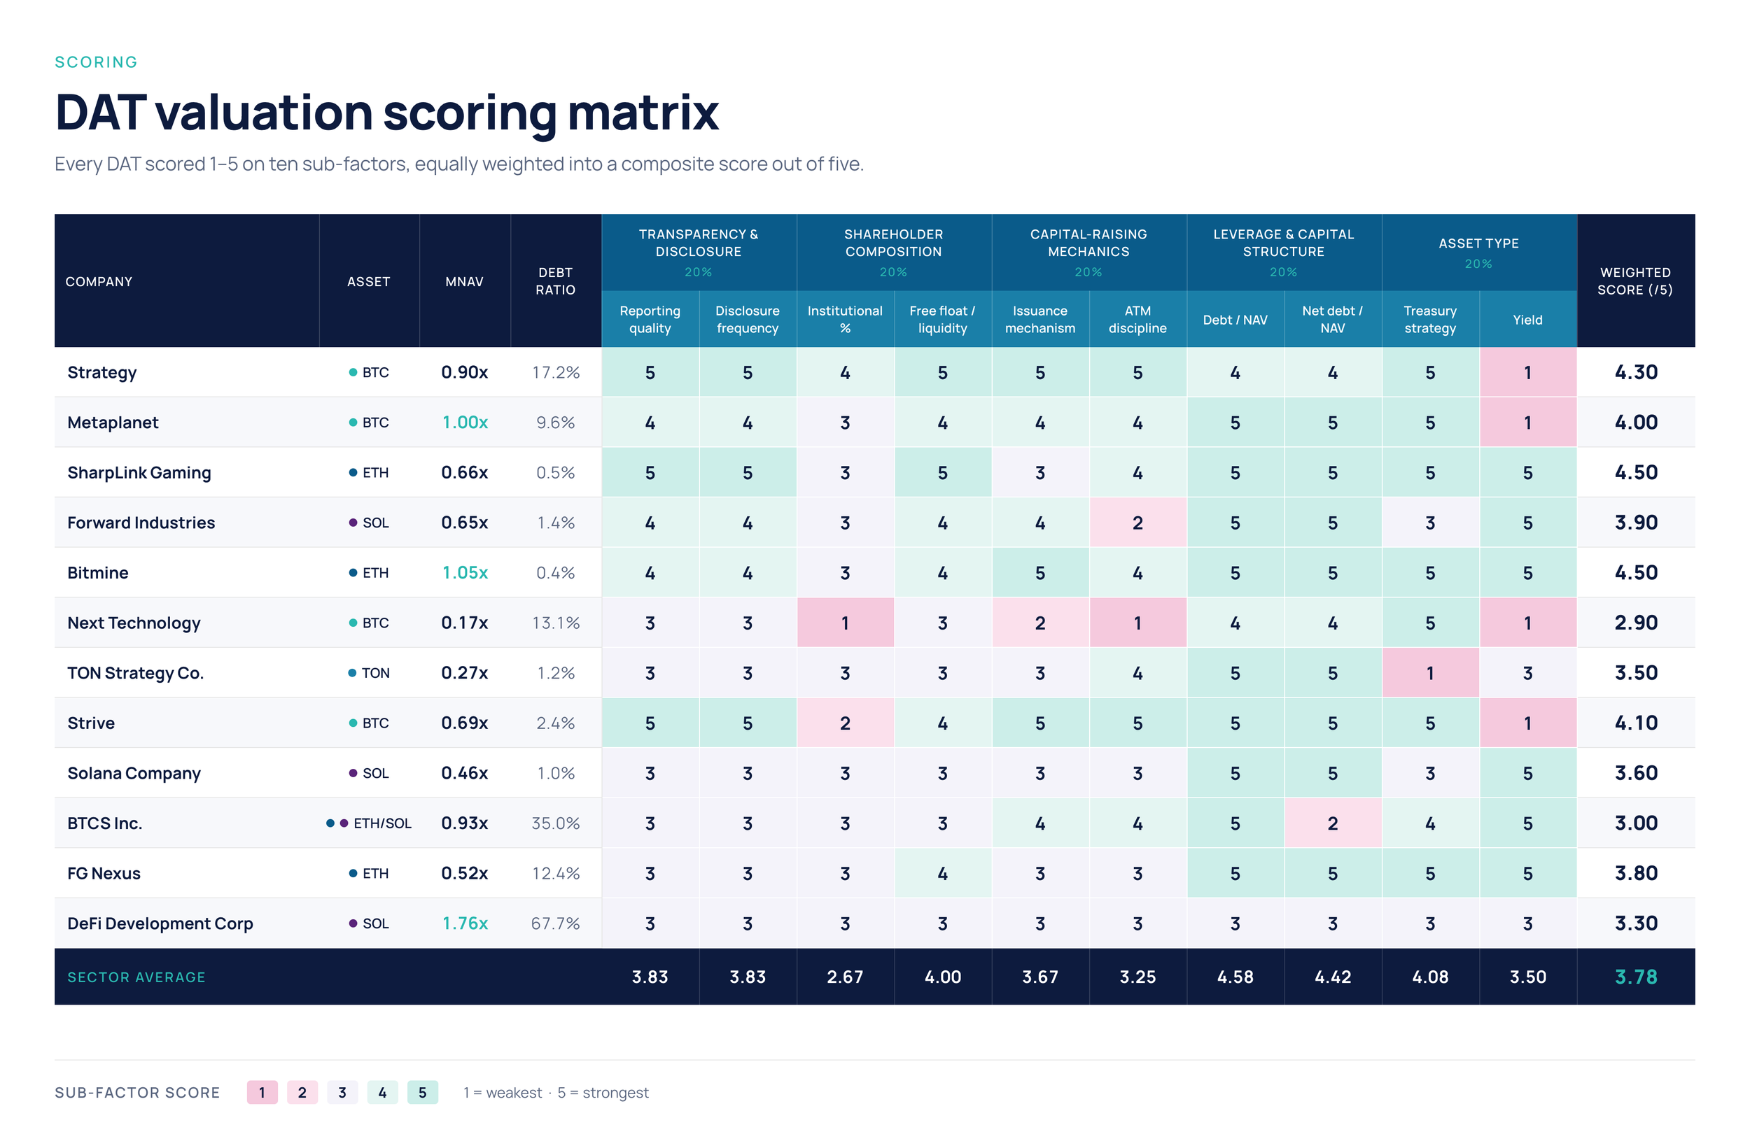This screenshot has height=1148, width=1750.
Task: Click legend swatch labeled 3
Action: pos(342,1092)
